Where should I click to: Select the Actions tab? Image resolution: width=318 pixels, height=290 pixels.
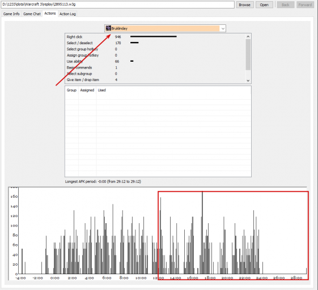click(x=50, y=14)
